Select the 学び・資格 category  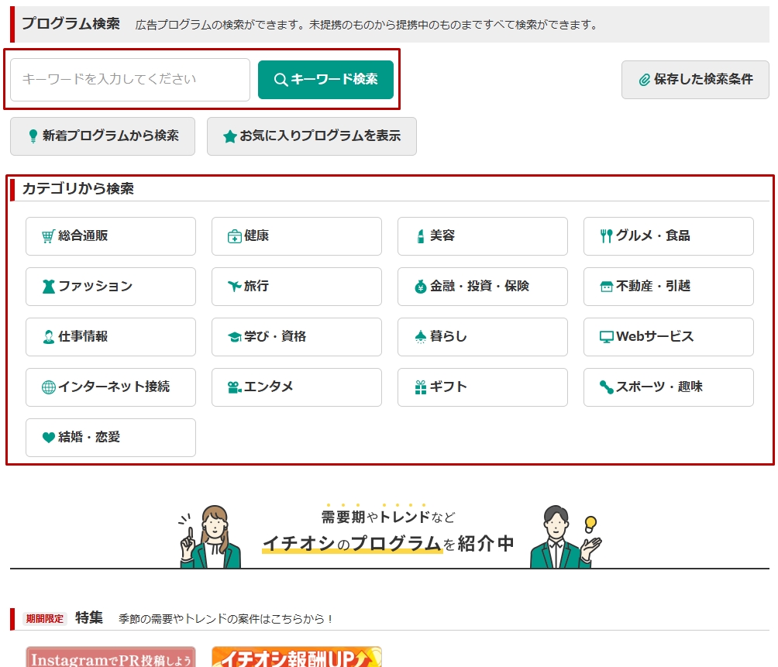pyautogui.click(x=296, y=337)
